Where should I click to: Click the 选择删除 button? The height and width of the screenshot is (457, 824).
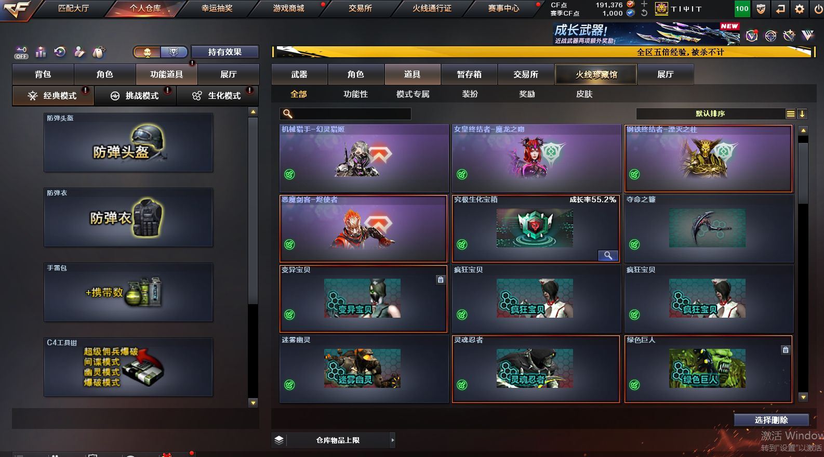click(x=772, y=420)
